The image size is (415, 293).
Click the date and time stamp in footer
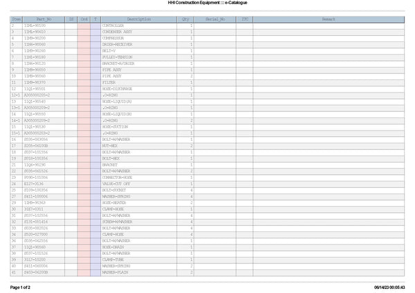pyautogui.click(x=389, y=286)
